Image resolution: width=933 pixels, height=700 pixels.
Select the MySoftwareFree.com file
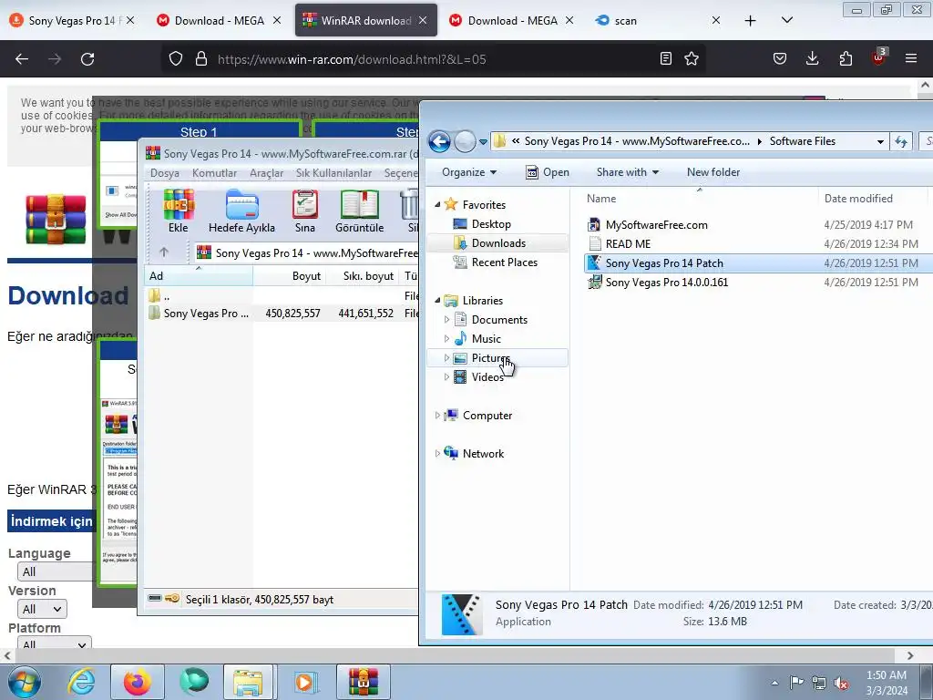click(656, 225)
